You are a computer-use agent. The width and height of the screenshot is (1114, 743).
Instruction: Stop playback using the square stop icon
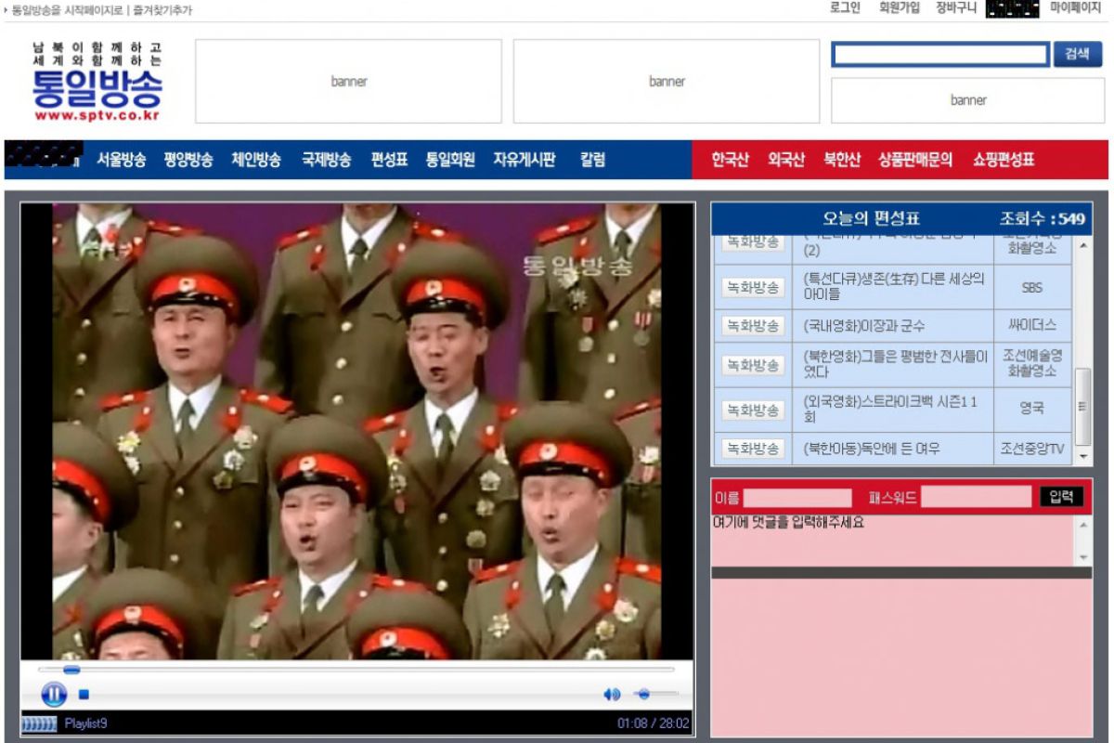84,695
